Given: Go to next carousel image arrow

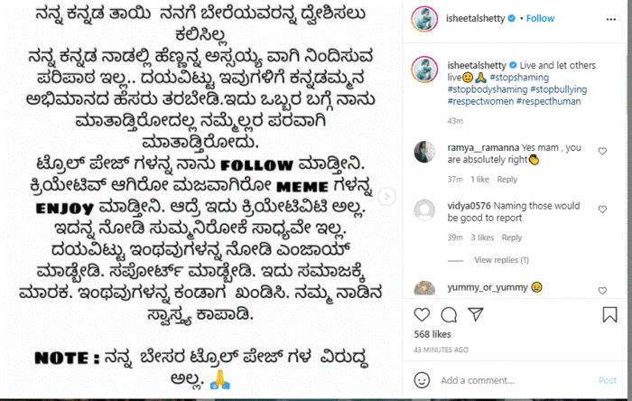Looking at the screenshot, I should (x=386, y=197).
